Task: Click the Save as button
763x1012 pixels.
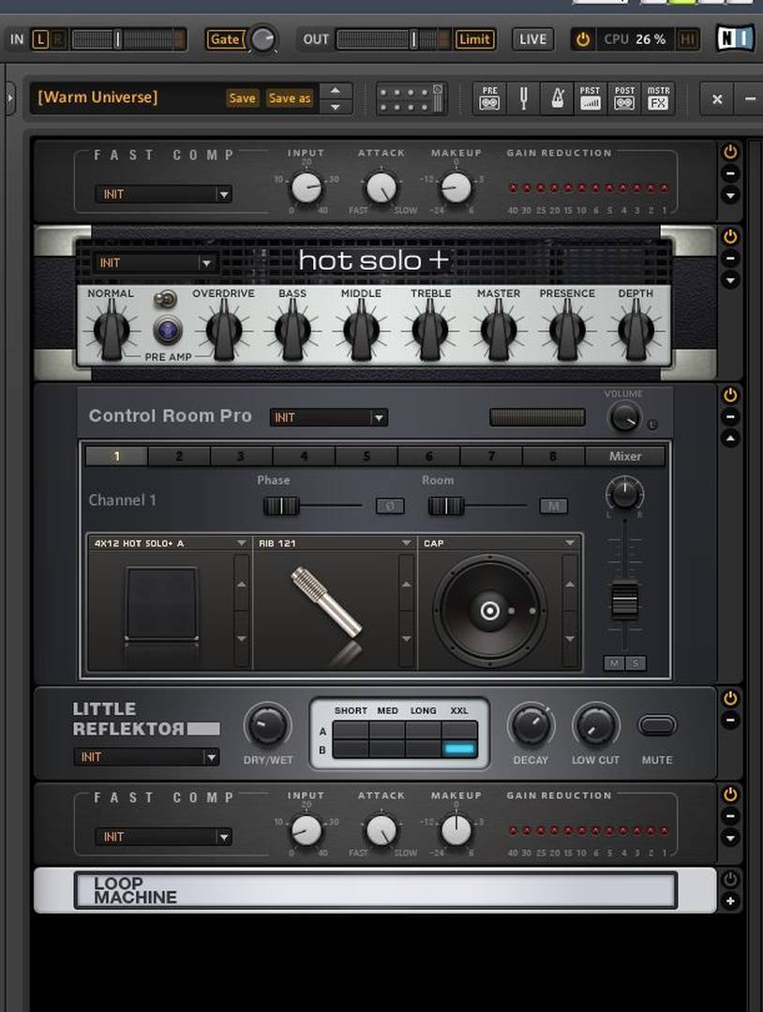Action: click(290, 98)
